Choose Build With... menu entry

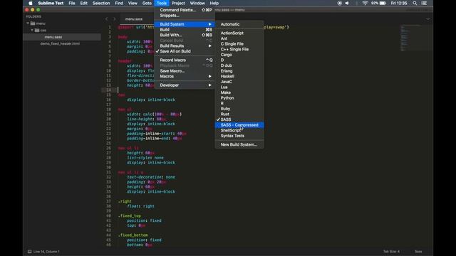(x=185, y=35)
